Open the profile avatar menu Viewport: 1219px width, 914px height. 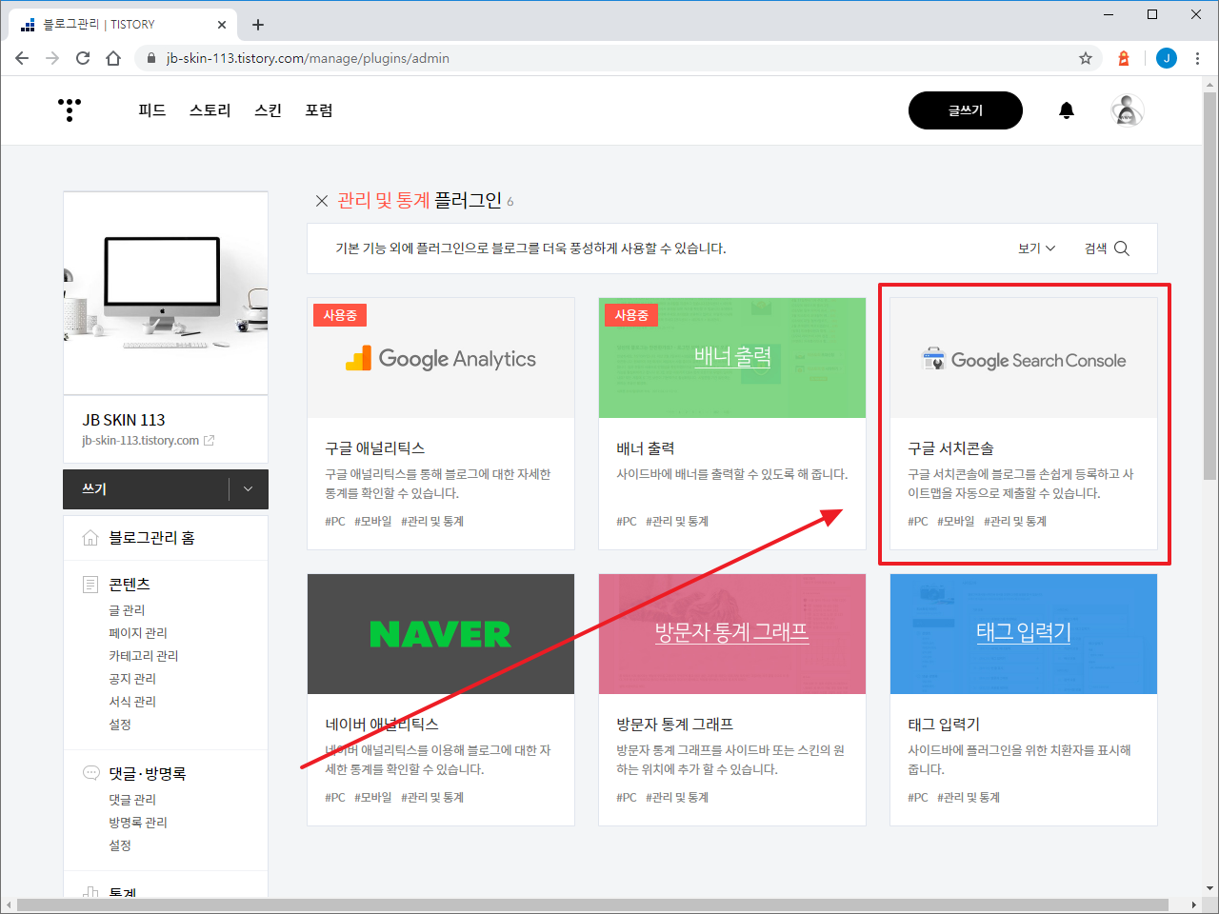[1128, 110]
